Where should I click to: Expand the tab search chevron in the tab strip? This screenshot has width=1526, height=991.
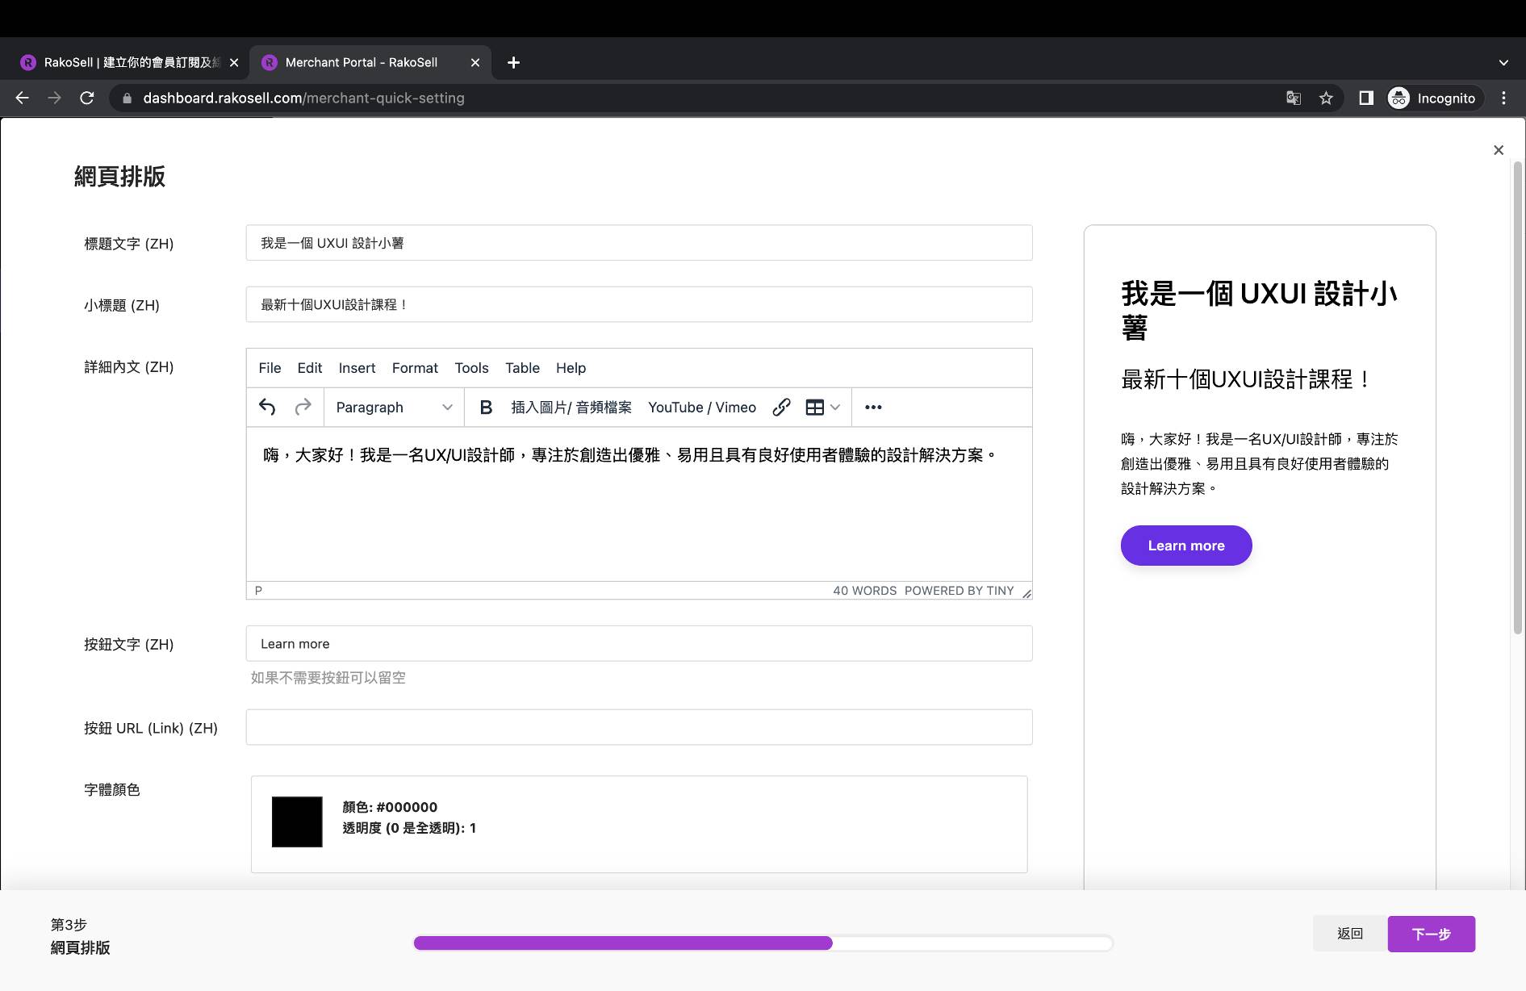coord(1503,63)
